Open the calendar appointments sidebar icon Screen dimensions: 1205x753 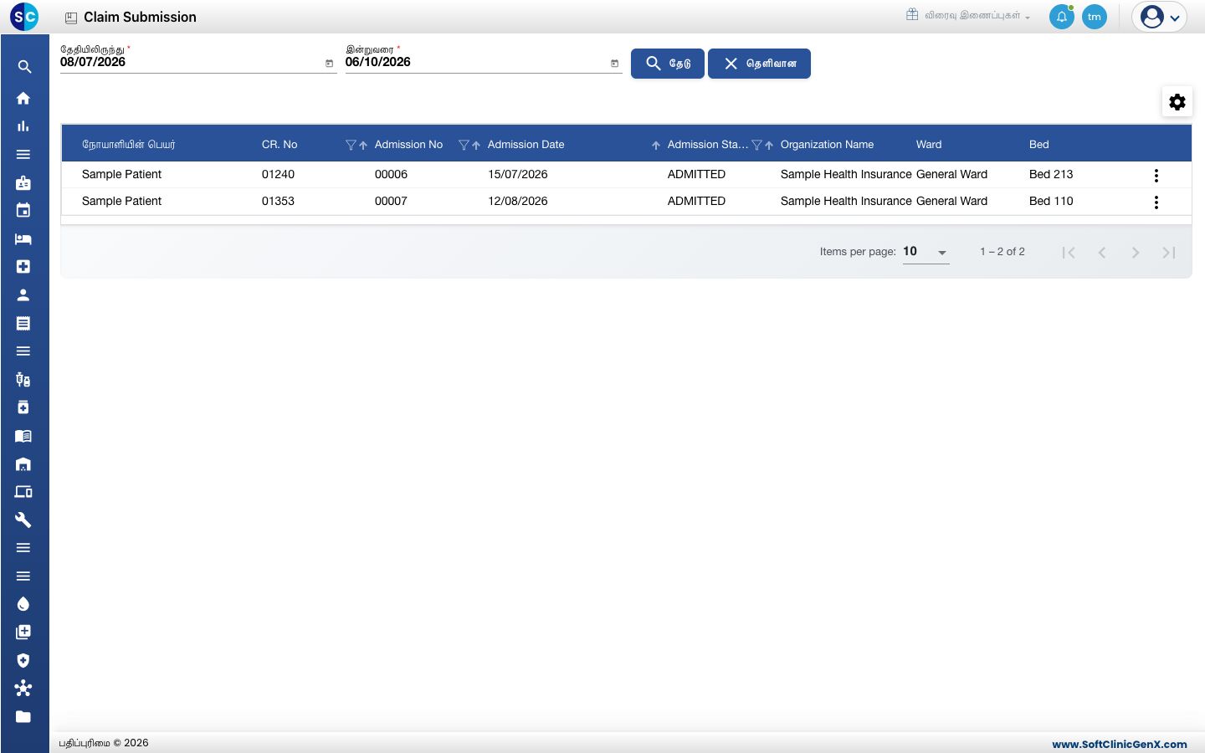click(x=23, y=211)
